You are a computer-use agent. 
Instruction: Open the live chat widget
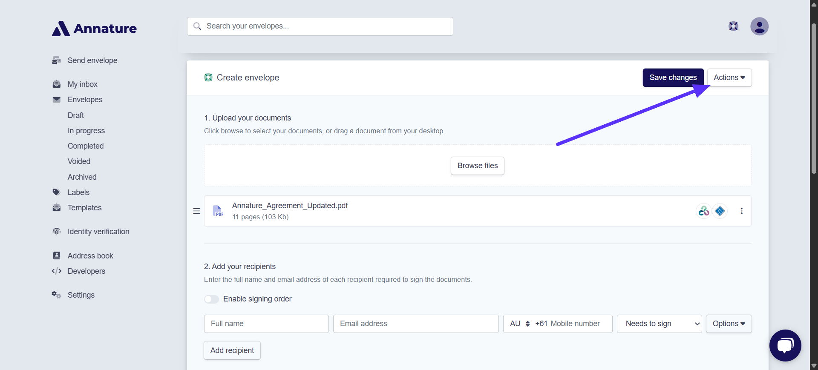785,345
